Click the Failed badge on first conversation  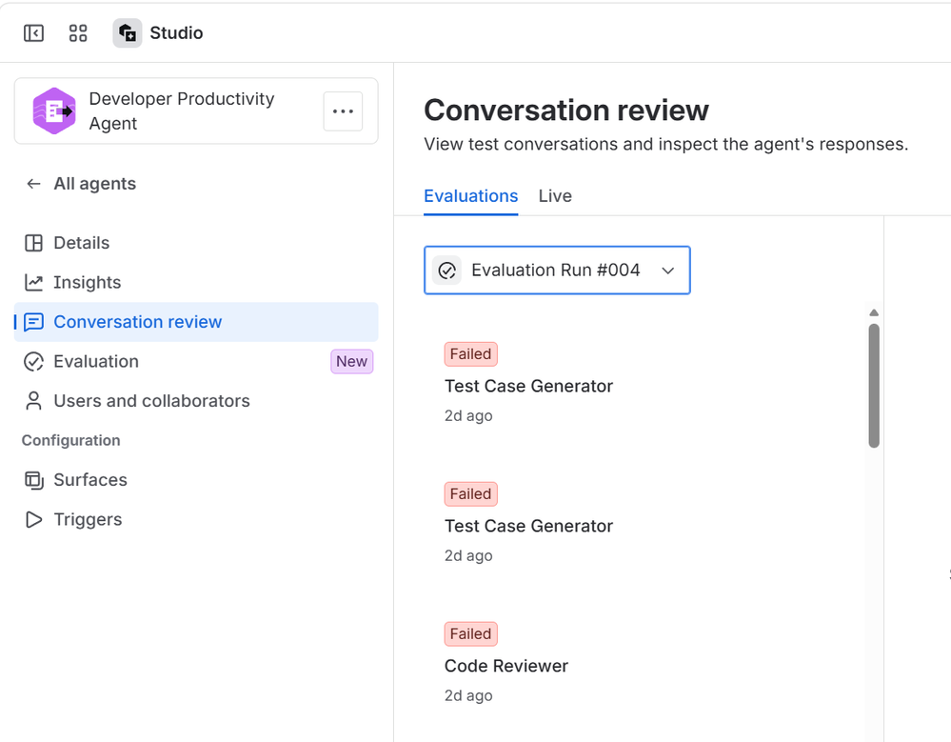[470, 354]
